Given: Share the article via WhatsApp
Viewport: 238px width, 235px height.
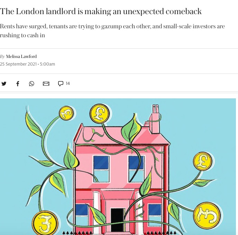Looking at the screenshot, I should (x=31, y=84).
